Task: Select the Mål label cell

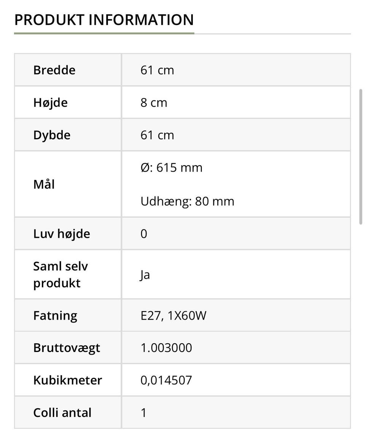Action: tap(44, 185)
